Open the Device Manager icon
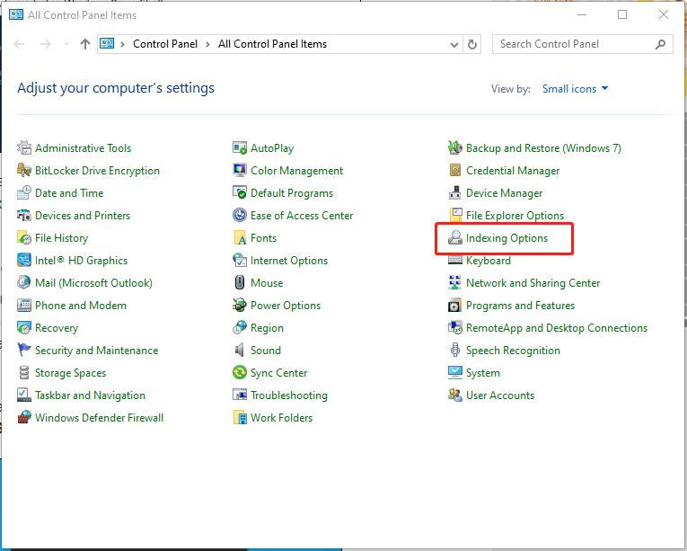Image resolution: width=687 pixels, height=551 pixels. tap(455, 193)
